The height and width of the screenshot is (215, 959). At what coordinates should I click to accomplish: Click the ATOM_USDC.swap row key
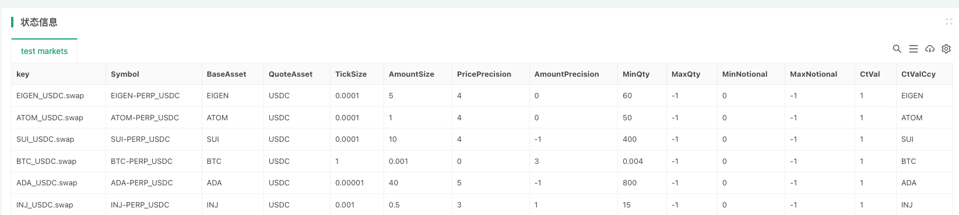50,117
